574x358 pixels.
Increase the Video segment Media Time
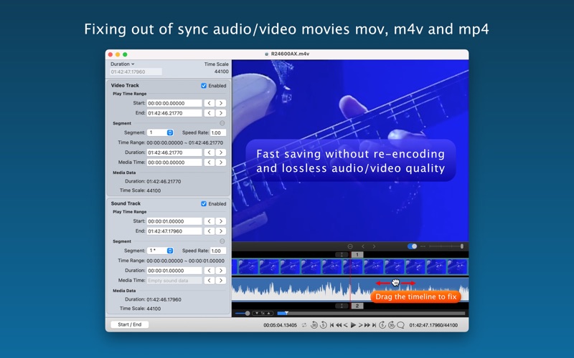(221, 163)
